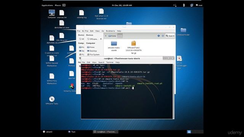The image size is (244, 137).
Task: Switch to cdrom0 taskbar entry
Action: pos(48,132)
